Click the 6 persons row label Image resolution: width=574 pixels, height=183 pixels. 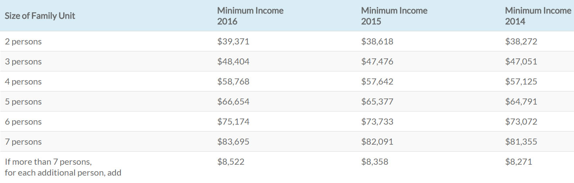(x=23, y=122)
